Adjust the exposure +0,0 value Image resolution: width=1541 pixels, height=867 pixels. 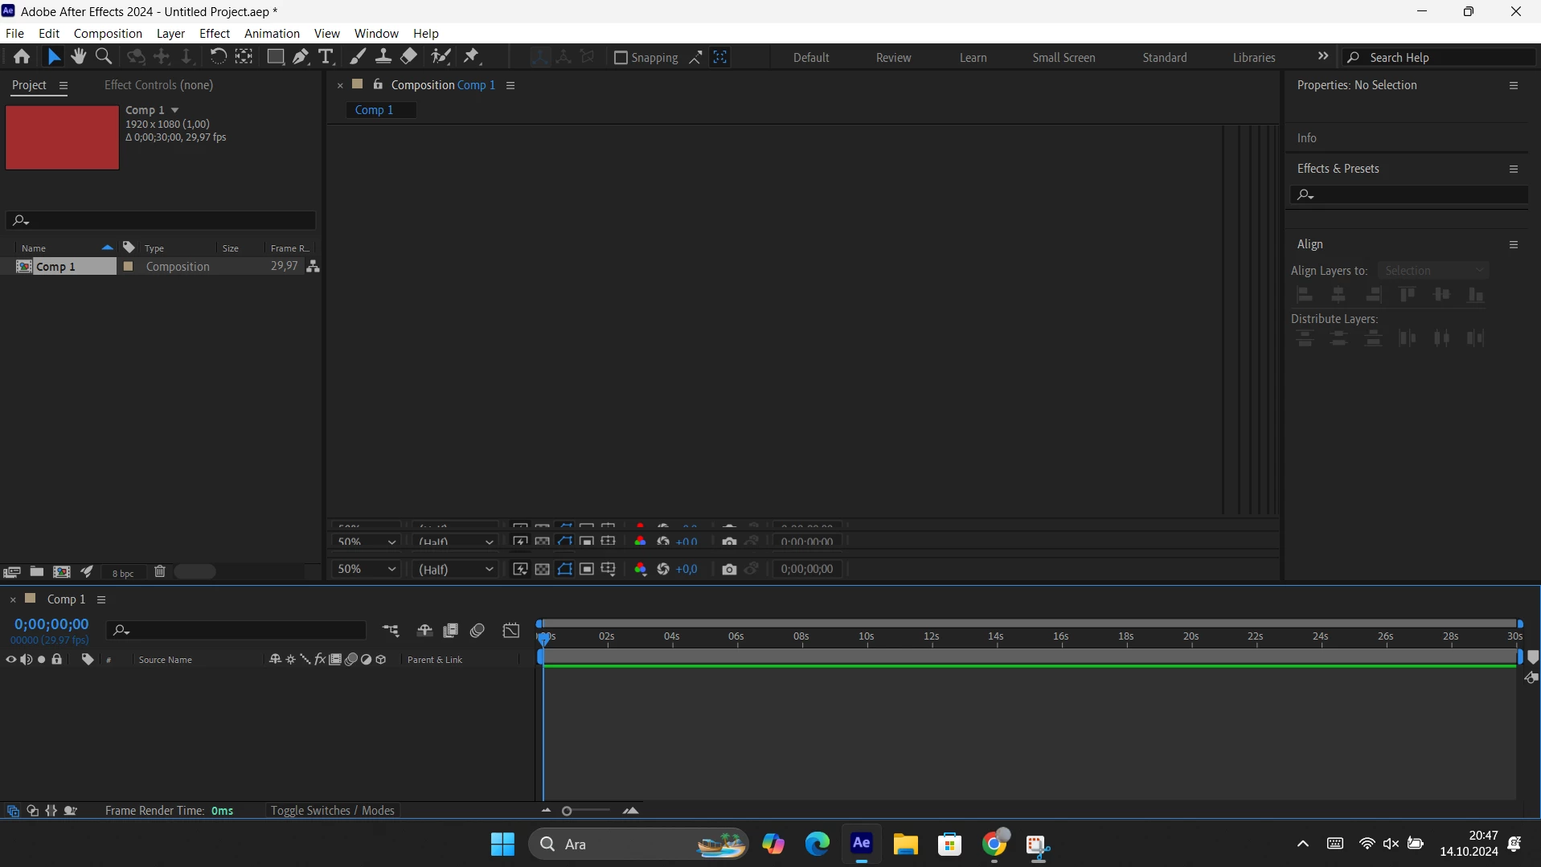[686, 569]
